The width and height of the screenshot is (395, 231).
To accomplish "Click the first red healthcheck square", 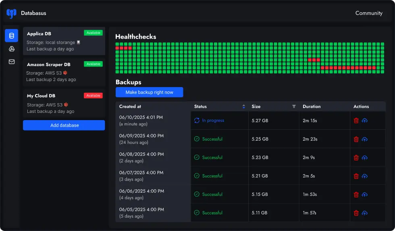I will click(x=117, y=48).
